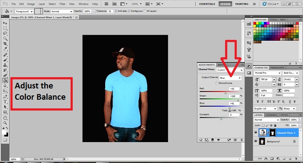Open the Myriad Pro font family dropdown
Image resolution: width=303 pixels, height=163 pixels.
(x=268, y=73)
